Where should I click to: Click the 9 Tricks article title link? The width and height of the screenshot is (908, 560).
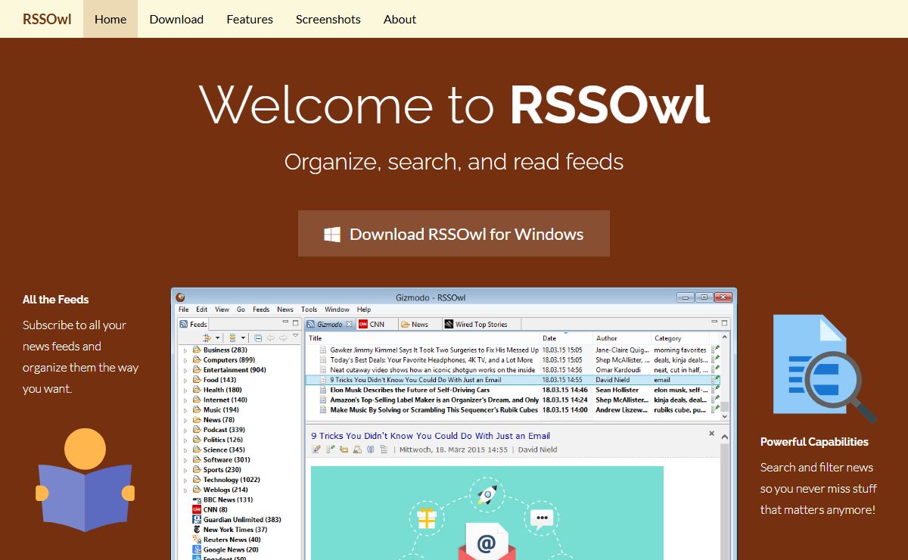[x=431, y=436]
